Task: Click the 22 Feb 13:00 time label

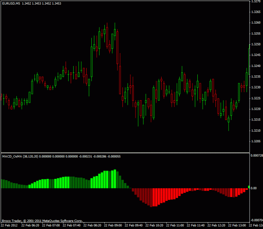Action: 237,225
